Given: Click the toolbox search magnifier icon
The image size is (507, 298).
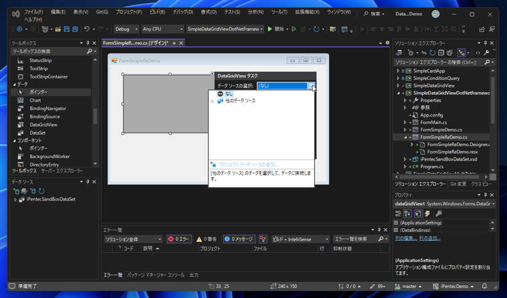Looking at the screenshot, I should click(89, 51).
